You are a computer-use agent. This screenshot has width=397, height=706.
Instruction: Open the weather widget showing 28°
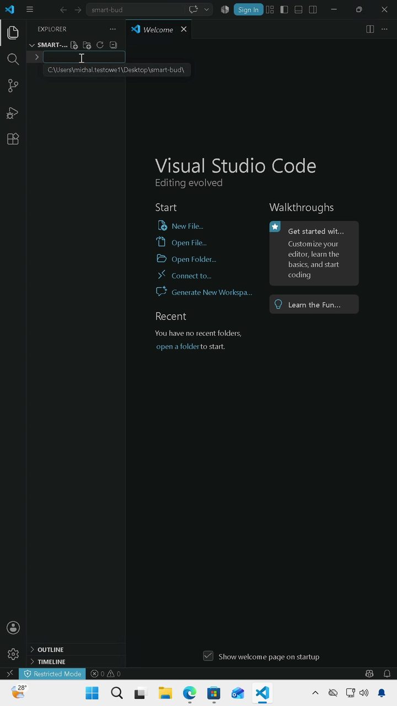pos(18,692)
